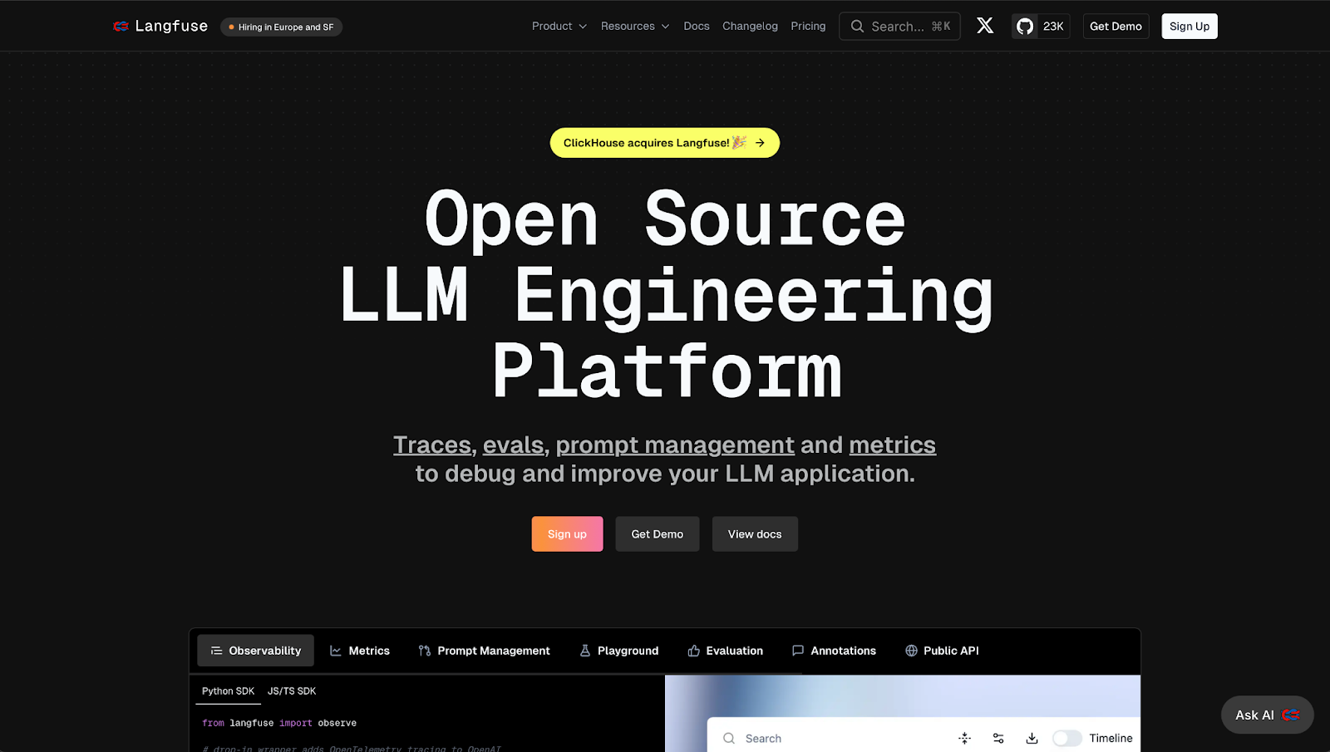Open the GitHub repository icon
The image size is (1330, 752).
point(1025,27)
